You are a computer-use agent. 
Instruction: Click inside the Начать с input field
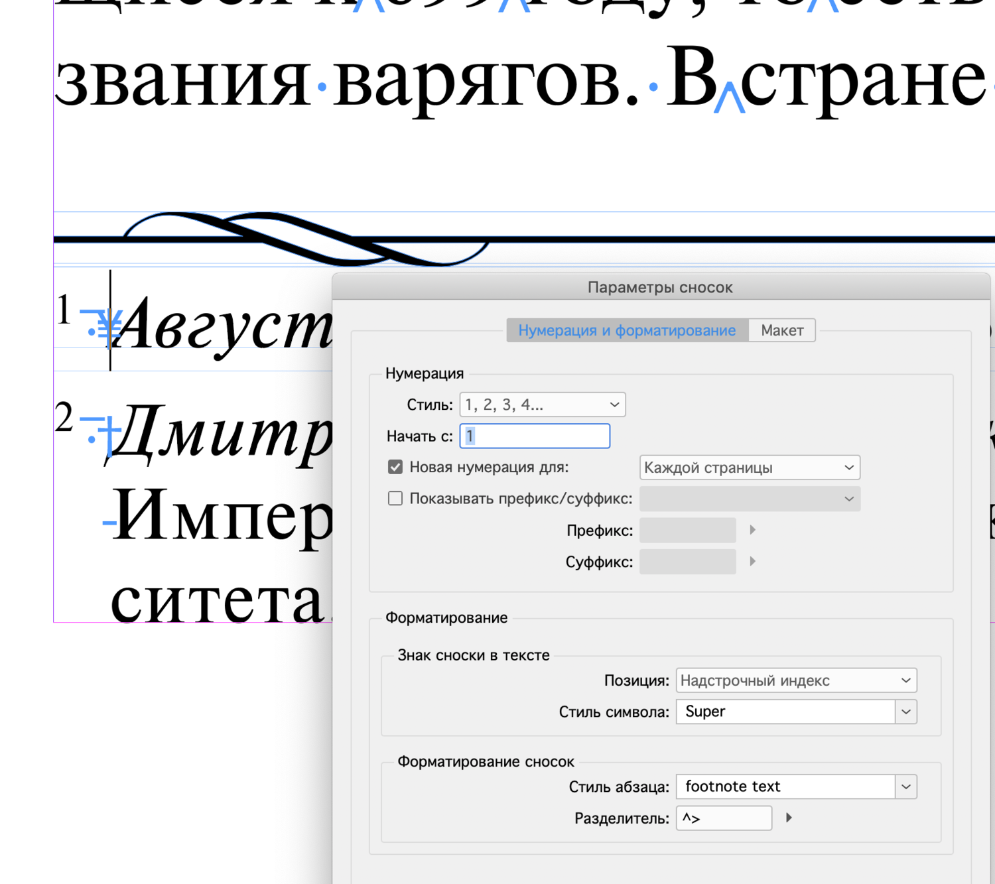click(535, 436)
